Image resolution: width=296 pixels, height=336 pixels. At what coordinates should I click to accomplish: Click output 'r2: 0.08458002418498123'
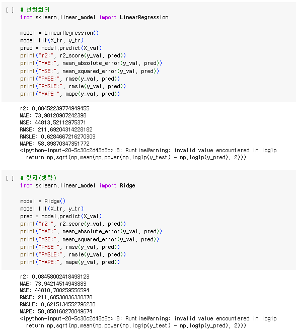click(54, 277)
